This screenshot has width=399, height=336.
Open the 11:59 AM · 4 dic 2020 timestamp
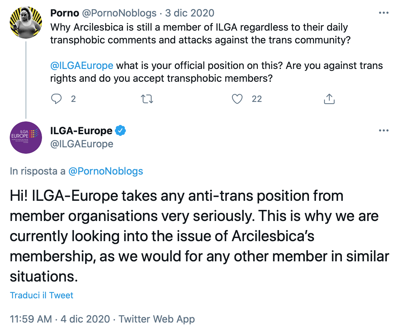click(60, 319)
